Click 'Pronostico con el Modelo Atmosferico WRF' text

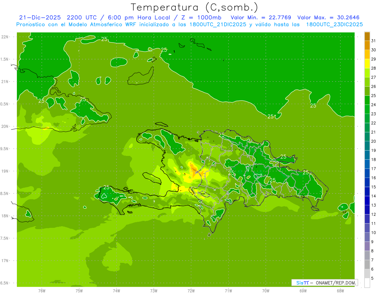[76, 25]
